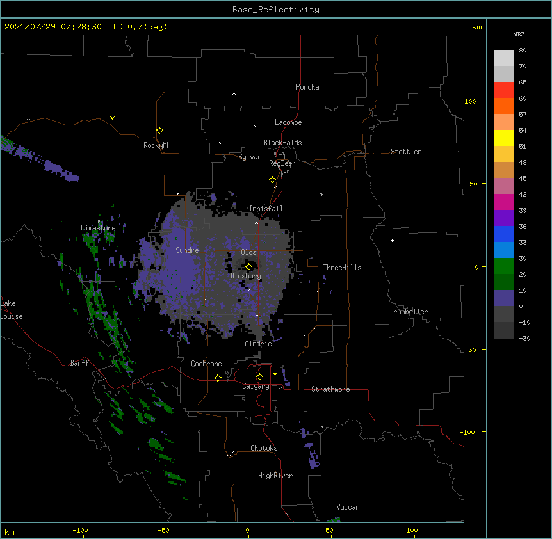Screen dimensions: 552x539
Task: Click the yellow V marker northwest of RockyMH
Action: [112, 118]
